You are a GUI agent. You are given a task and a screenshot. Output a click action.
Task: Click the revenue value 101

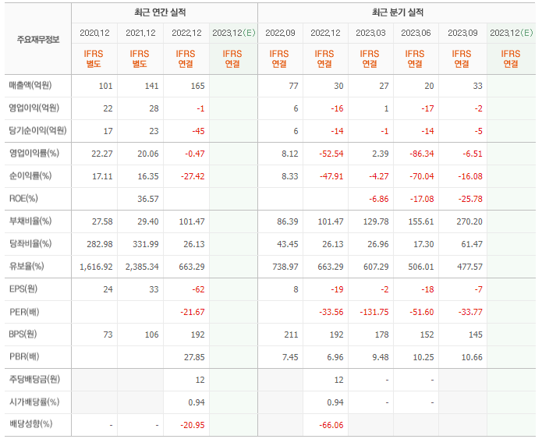pyautogui.click(x=106, y=86)
